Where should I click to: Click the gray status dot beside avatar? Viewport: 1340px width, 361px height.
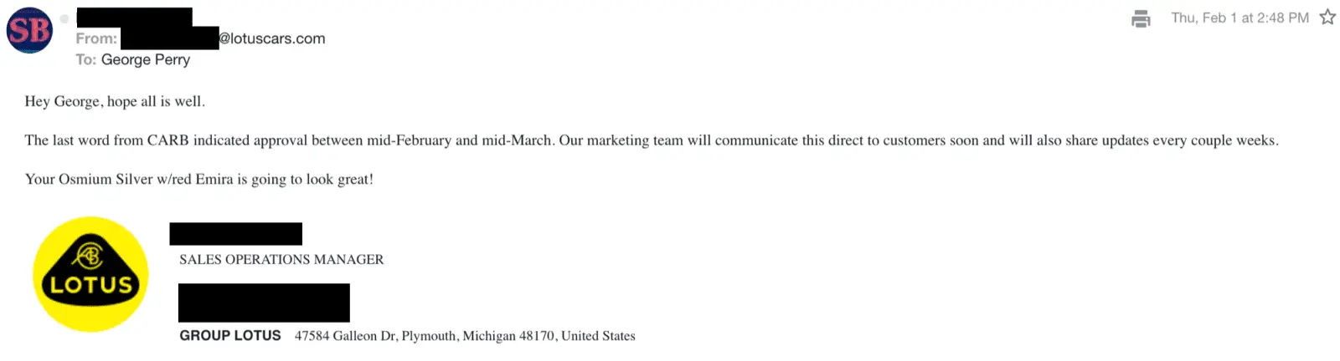[x=64, y=18]
